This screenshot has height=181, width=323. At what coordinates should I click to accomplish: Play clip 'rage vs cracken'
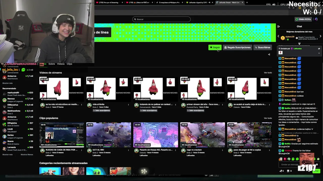[x=202, y=134]
